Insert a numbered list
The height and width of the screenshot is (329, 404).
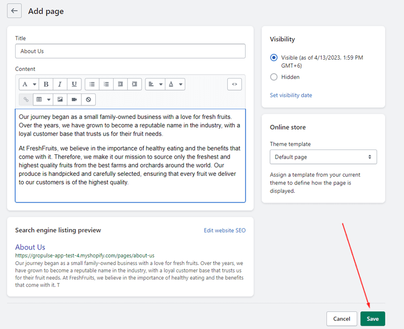pyautogui.click(x=106, y=84)
